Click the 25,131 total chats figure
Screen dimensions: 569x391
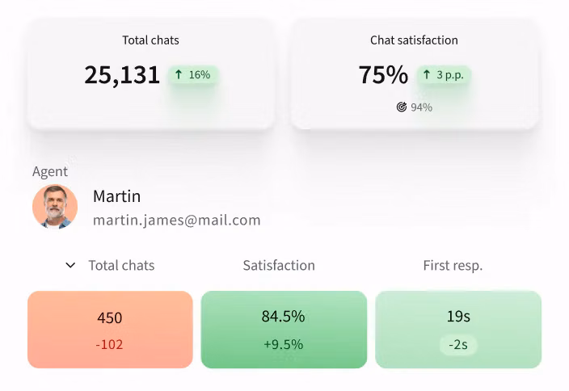[122, 75]
